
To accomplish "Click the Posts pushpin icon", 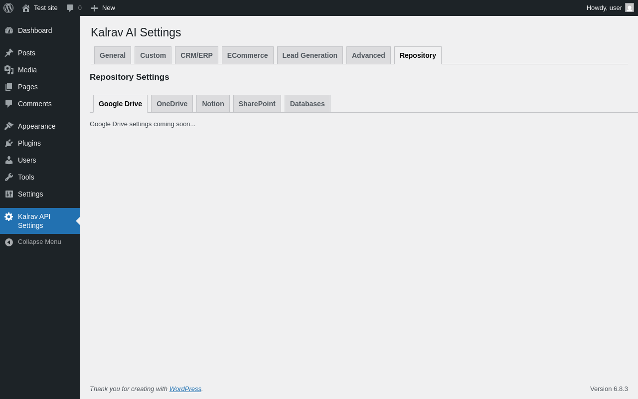I will [x=9, y=53].
